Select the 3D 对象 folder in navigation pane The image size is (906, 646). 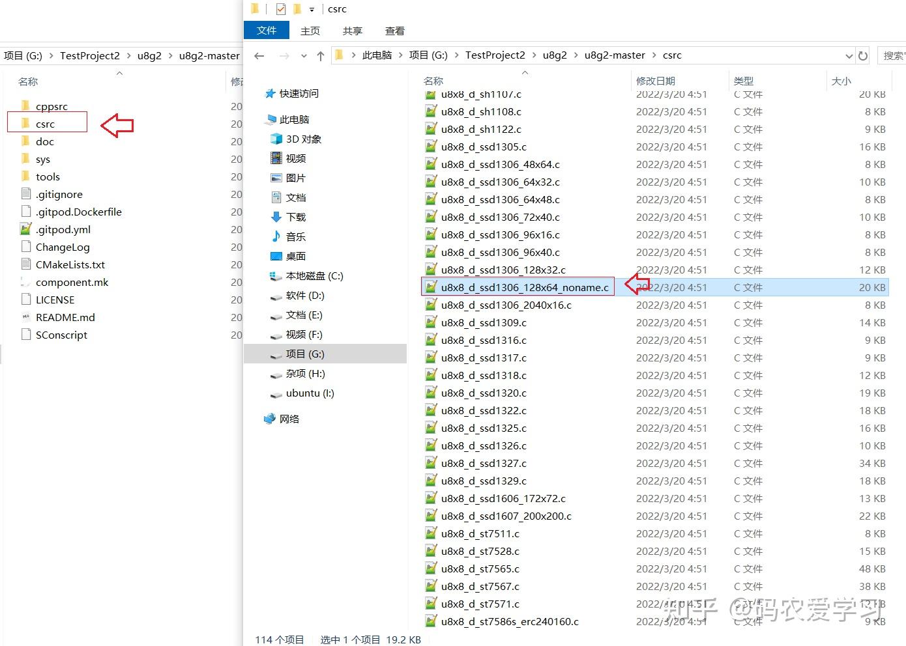pyautogui.click(x=304, y=139)
